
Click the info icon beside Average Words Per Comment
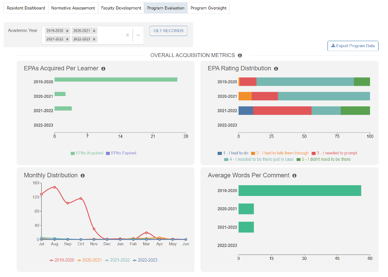[x=294, y=175]
